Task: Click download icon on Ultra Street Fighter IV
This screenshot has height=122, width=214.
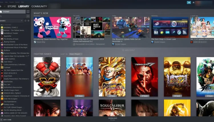Action: tap(167, 93)
